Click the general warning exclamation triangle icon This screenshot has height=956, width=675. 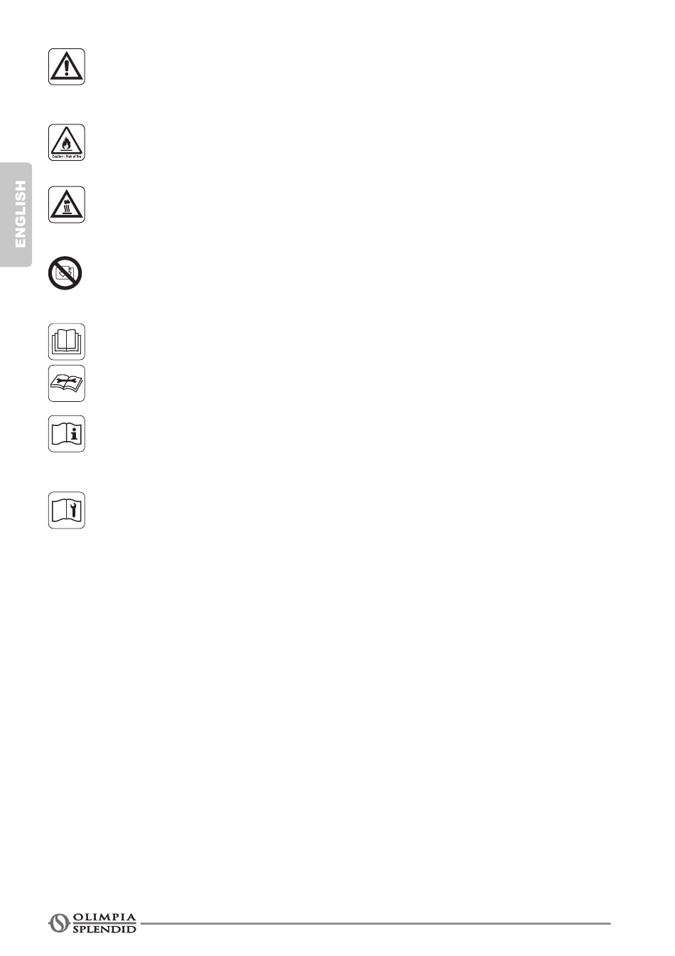click(67, 67)
